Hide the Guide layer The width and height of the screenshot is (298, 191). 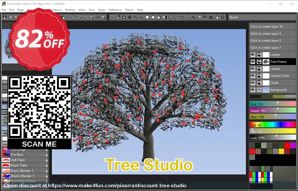pos(253,83)
